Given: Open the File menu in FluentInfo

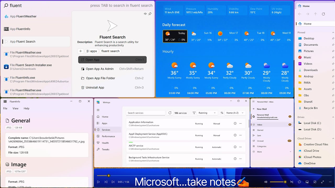Looking at the screenshot, I should [x=5, y=108].
